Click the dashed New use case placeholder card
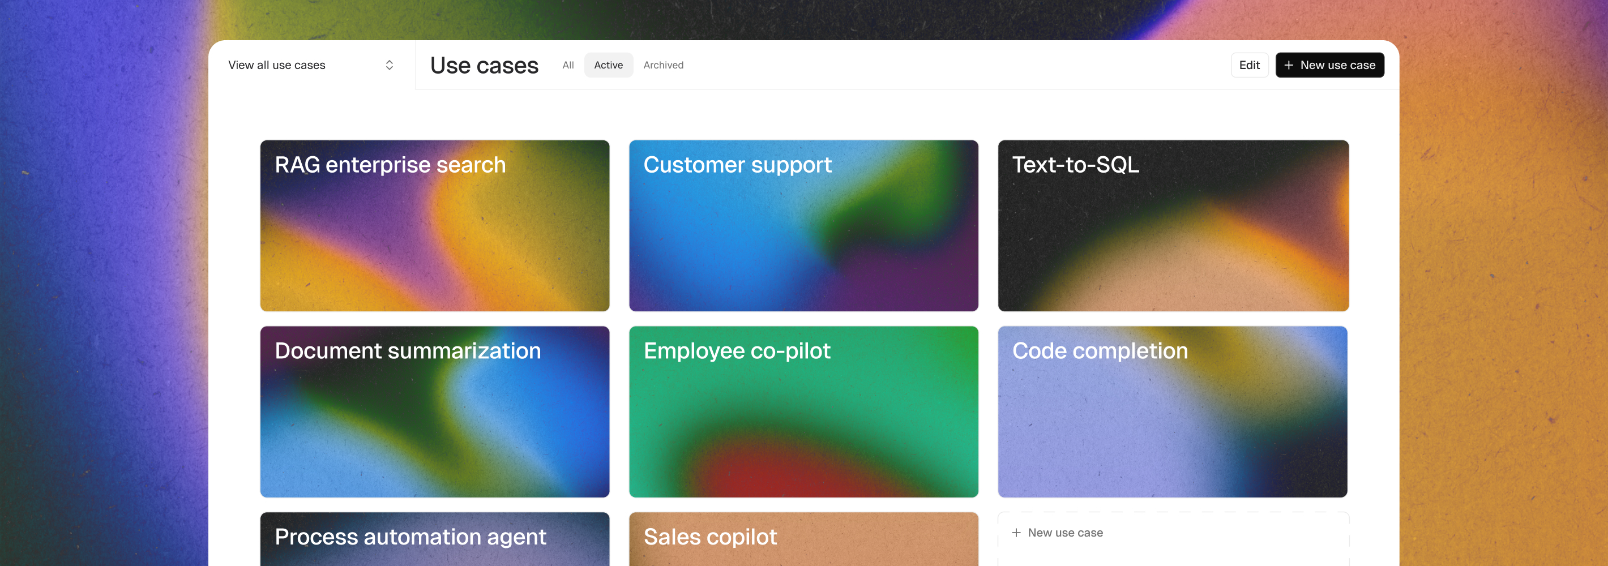 click(x=1173, y=539)
